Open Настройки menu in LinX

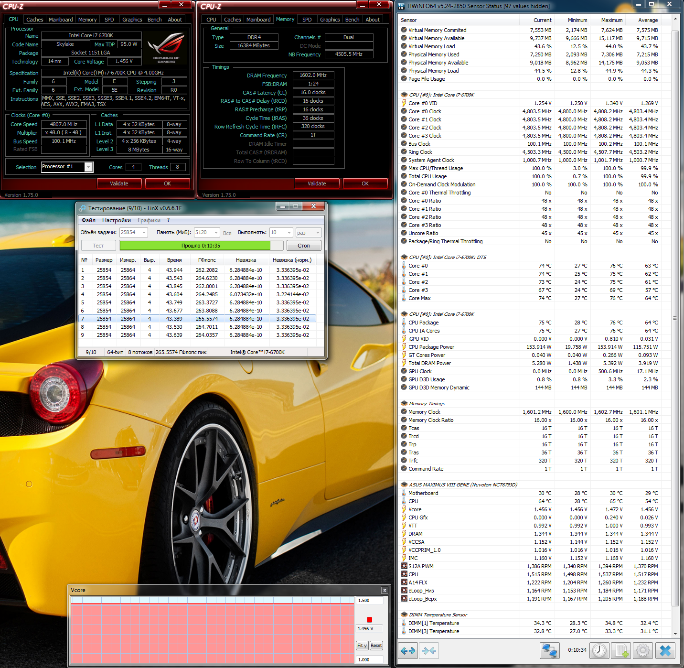[x=117, y=220]
